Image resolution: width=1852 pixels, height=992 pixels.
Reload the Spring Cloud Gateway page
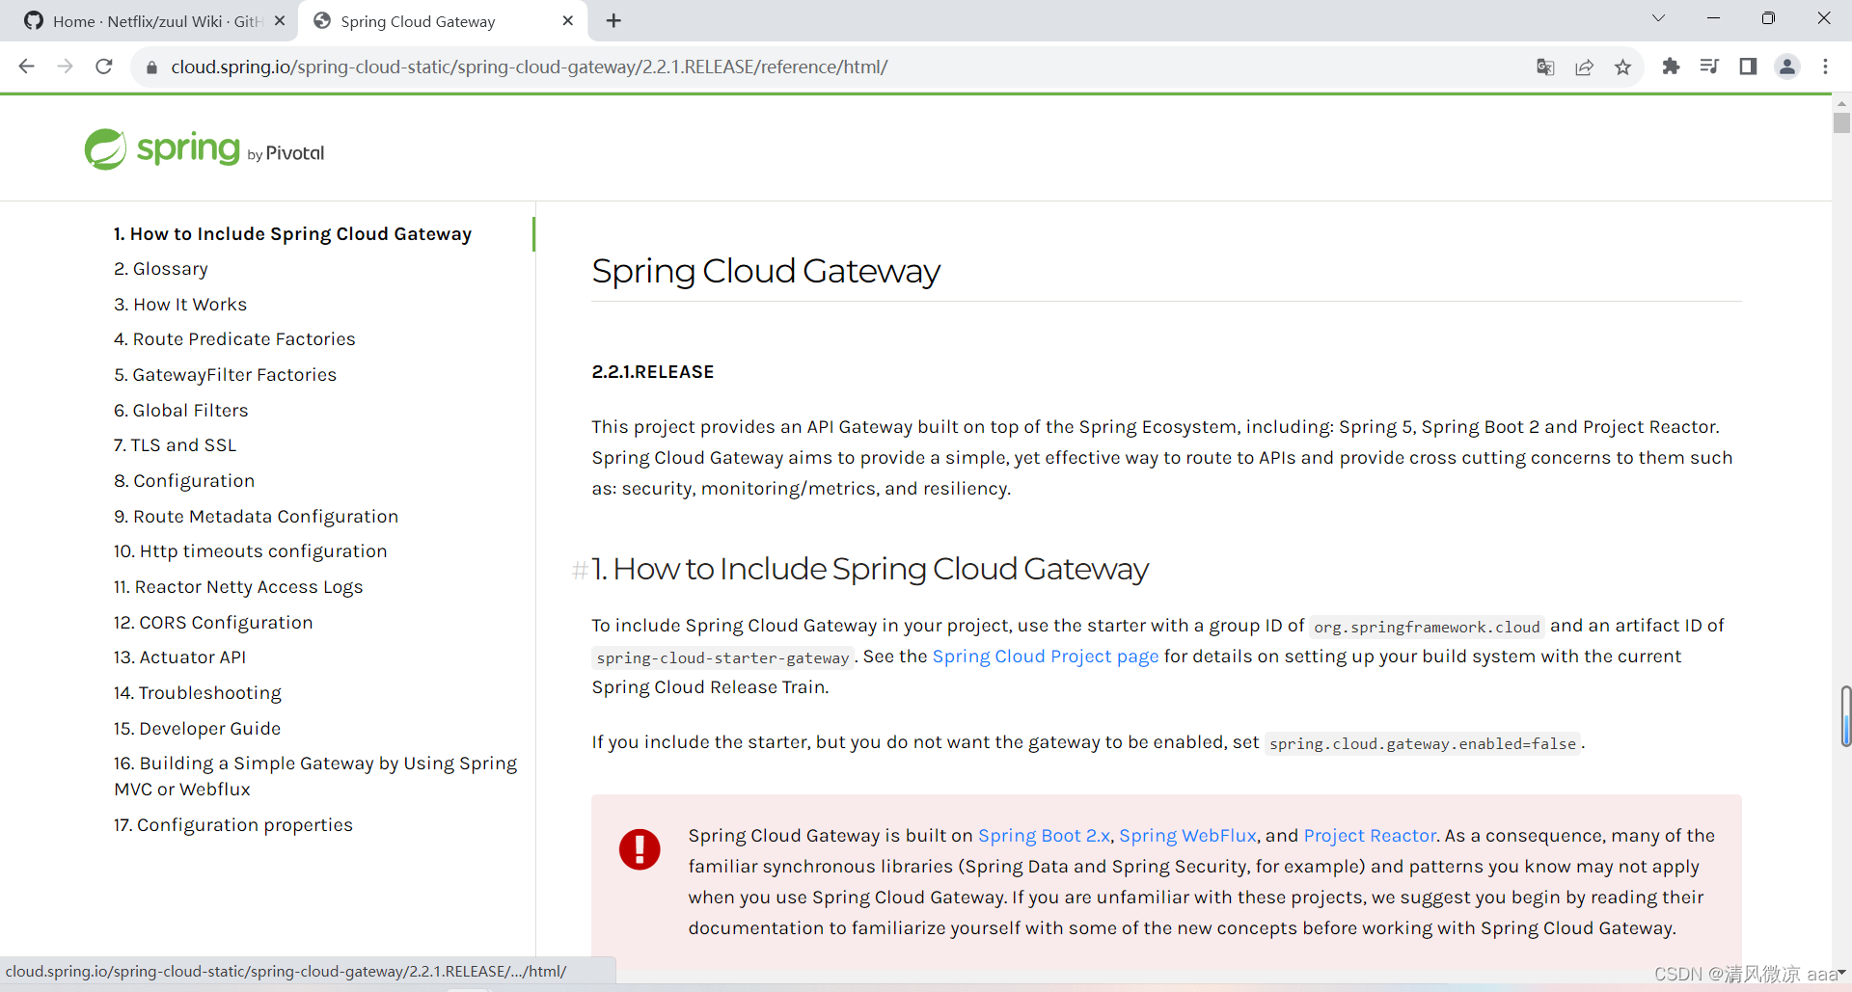tap(104, 67)
